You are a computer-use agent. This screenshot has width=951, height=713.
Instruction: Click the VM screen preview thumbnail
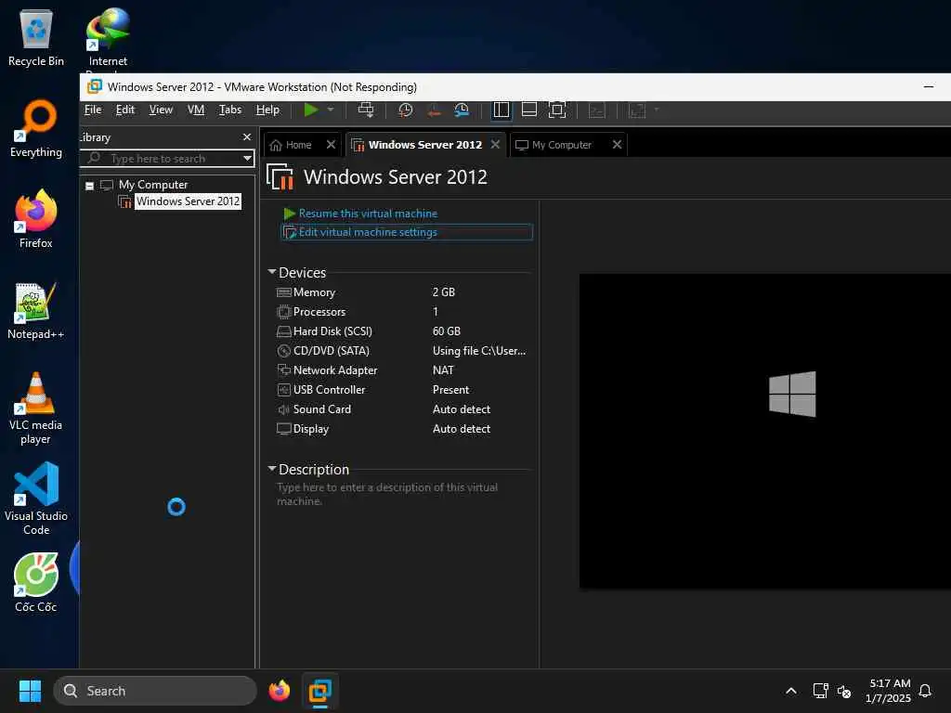[765, 431]
